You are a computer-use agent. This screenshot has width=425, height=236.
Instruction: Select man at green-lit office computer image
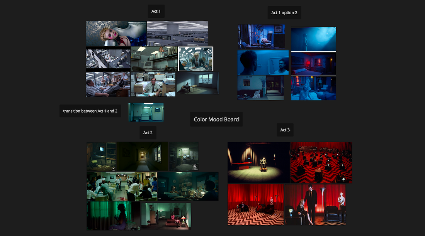[x=154, y=59]
